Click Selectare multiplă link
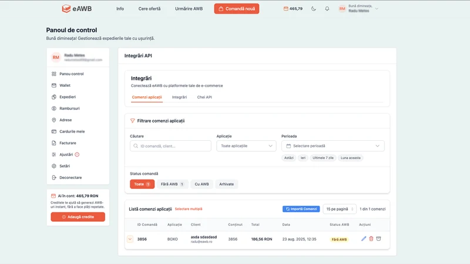 [189, 209]
